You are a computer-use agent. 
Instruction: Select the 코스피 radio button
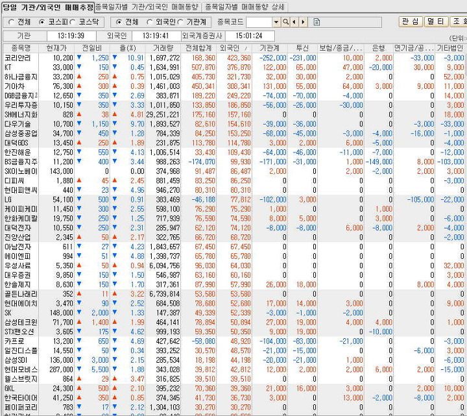pos(42,22)
